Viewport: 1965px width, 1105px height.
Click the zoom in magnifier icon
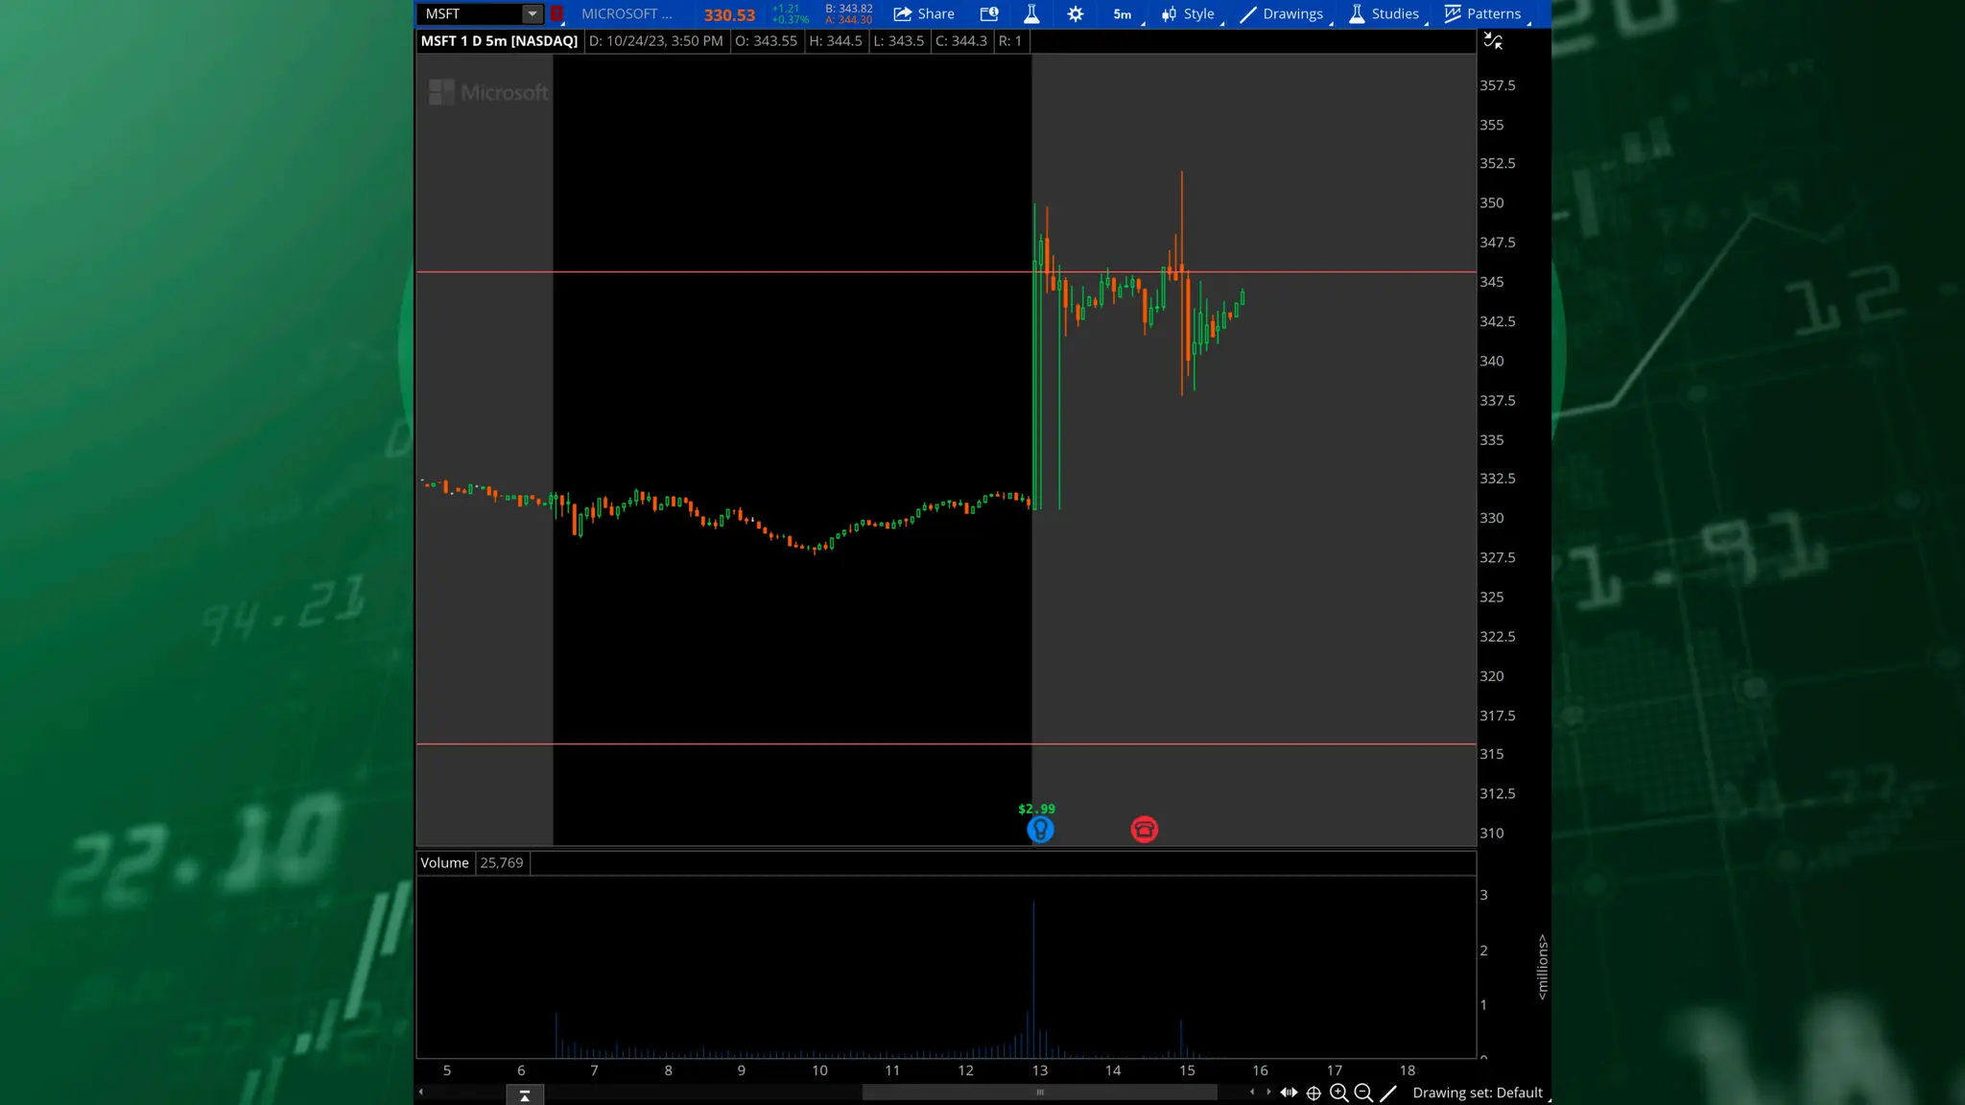coord(1338,1093)
